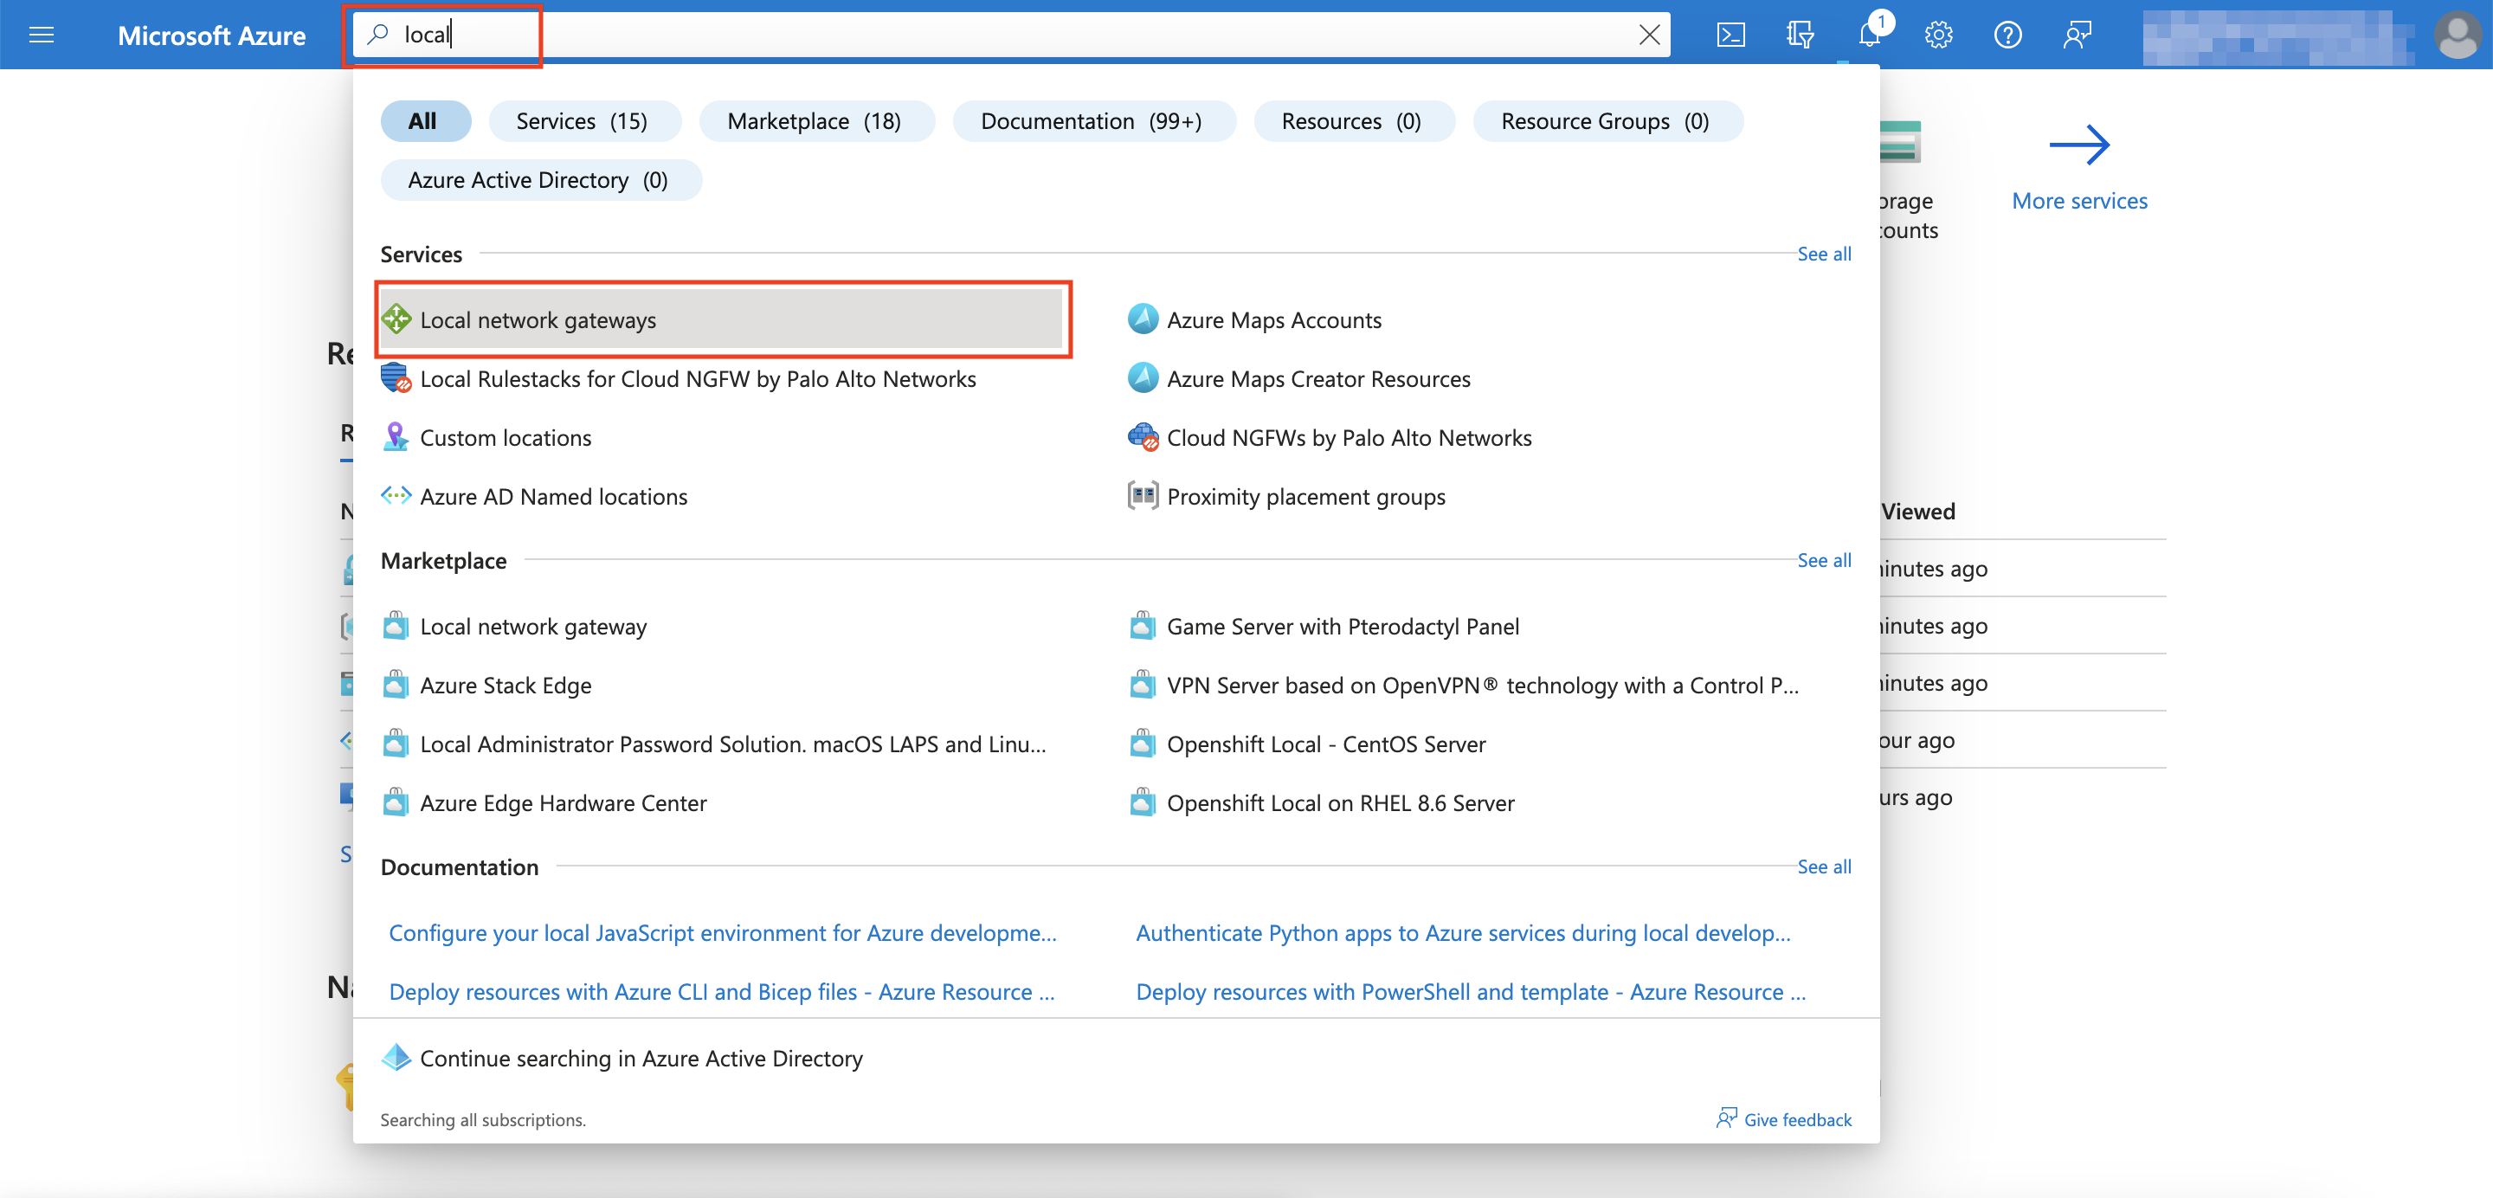Continue searching in Azure Active Directory
The image size is (2493, 1198).
(641, 1058)
